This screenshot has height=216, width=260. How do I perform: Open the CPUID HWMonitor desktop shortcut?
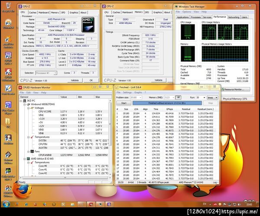(x=8, y=75)
